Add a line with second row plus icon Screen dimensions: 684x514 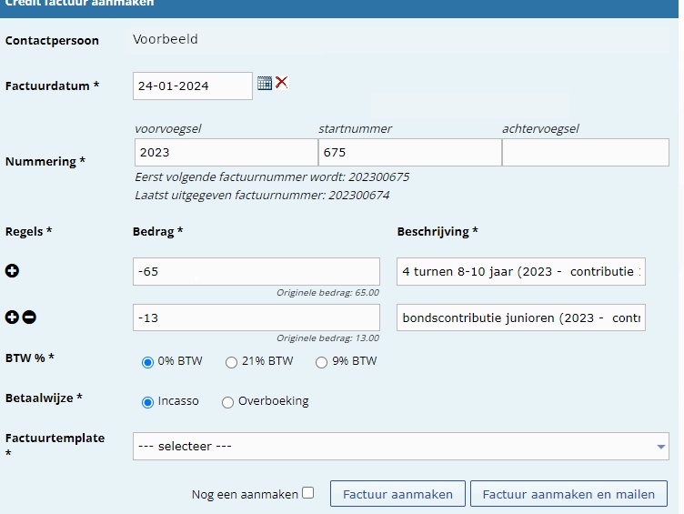(x=12, y=317)
